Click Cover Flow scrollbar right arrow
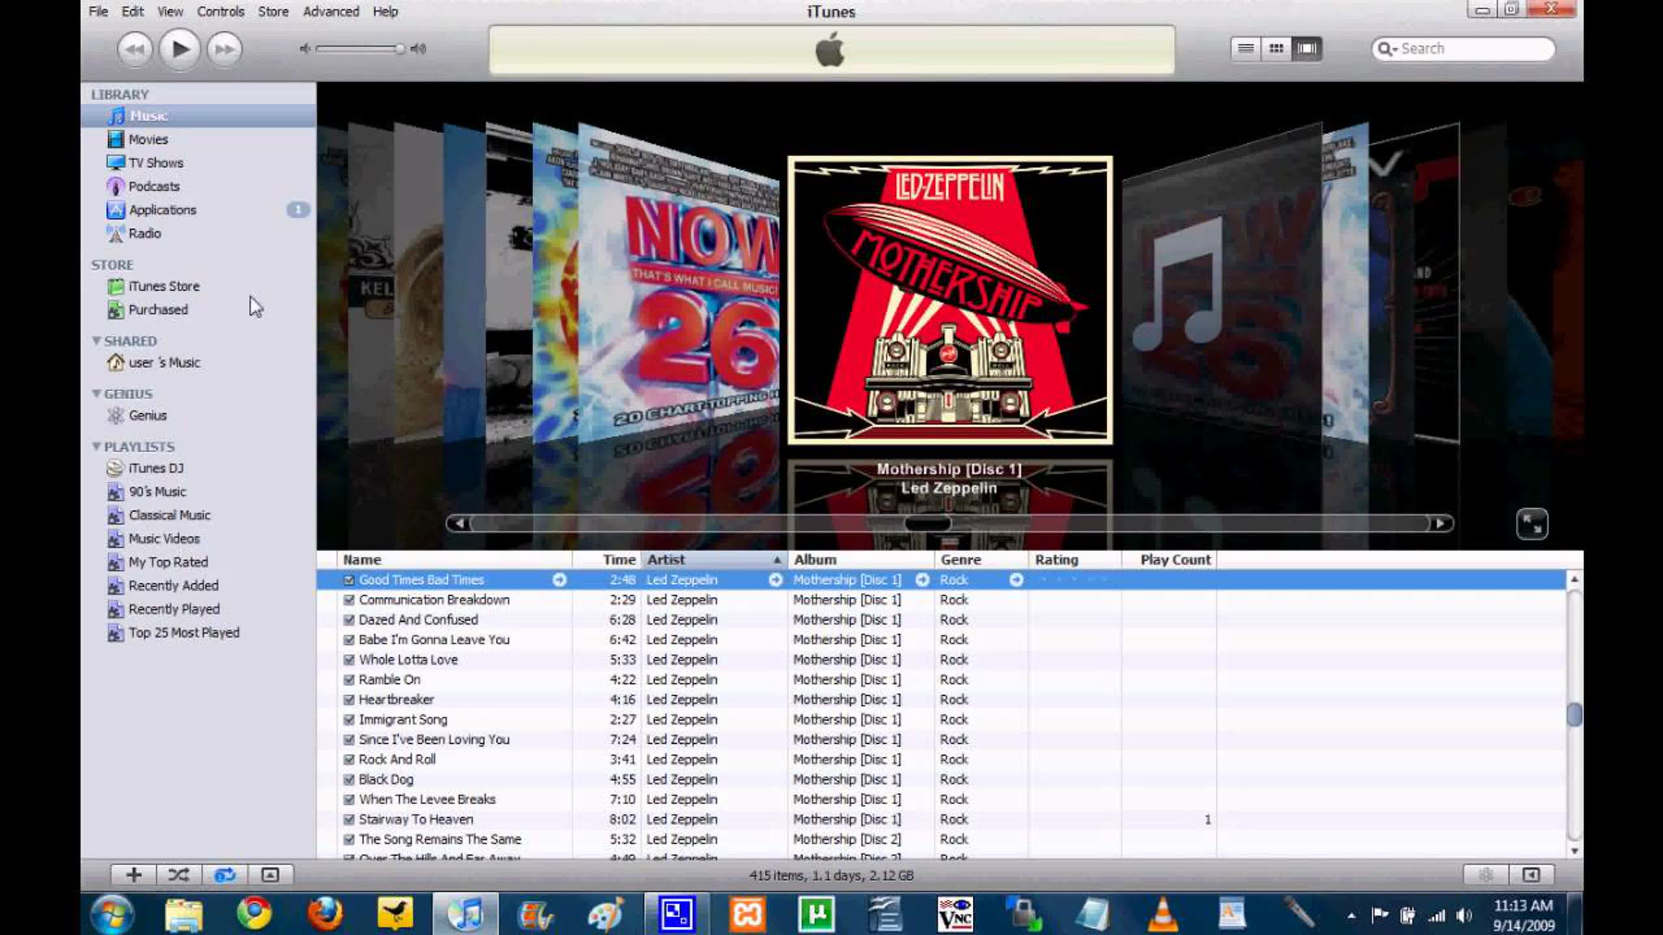 [x=1440, y=524]
